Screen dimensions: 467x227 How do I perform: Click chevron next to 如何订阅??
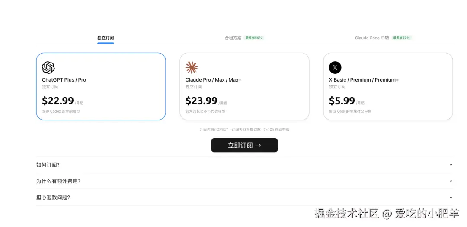tap(451, 165)
